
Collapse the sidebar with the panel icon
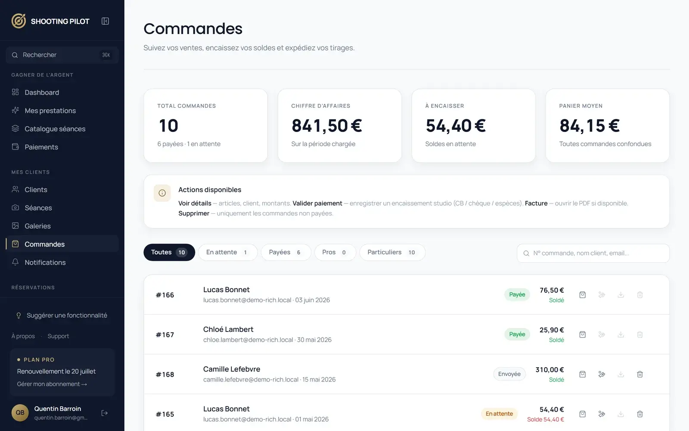coord(105,21)
